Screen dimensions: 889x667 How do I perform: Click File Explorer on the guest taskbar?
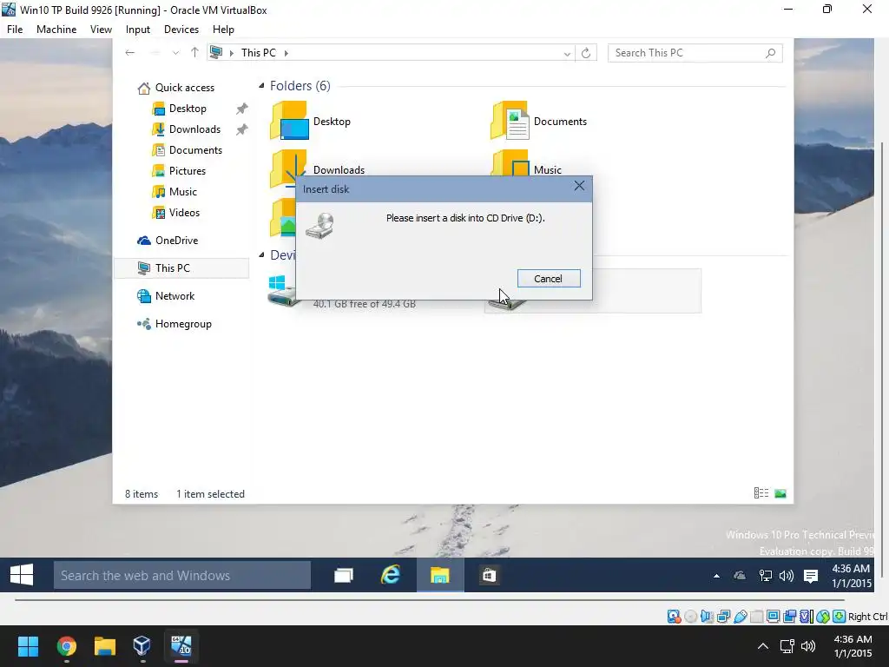pyautogui.click(x=440, y=576)
